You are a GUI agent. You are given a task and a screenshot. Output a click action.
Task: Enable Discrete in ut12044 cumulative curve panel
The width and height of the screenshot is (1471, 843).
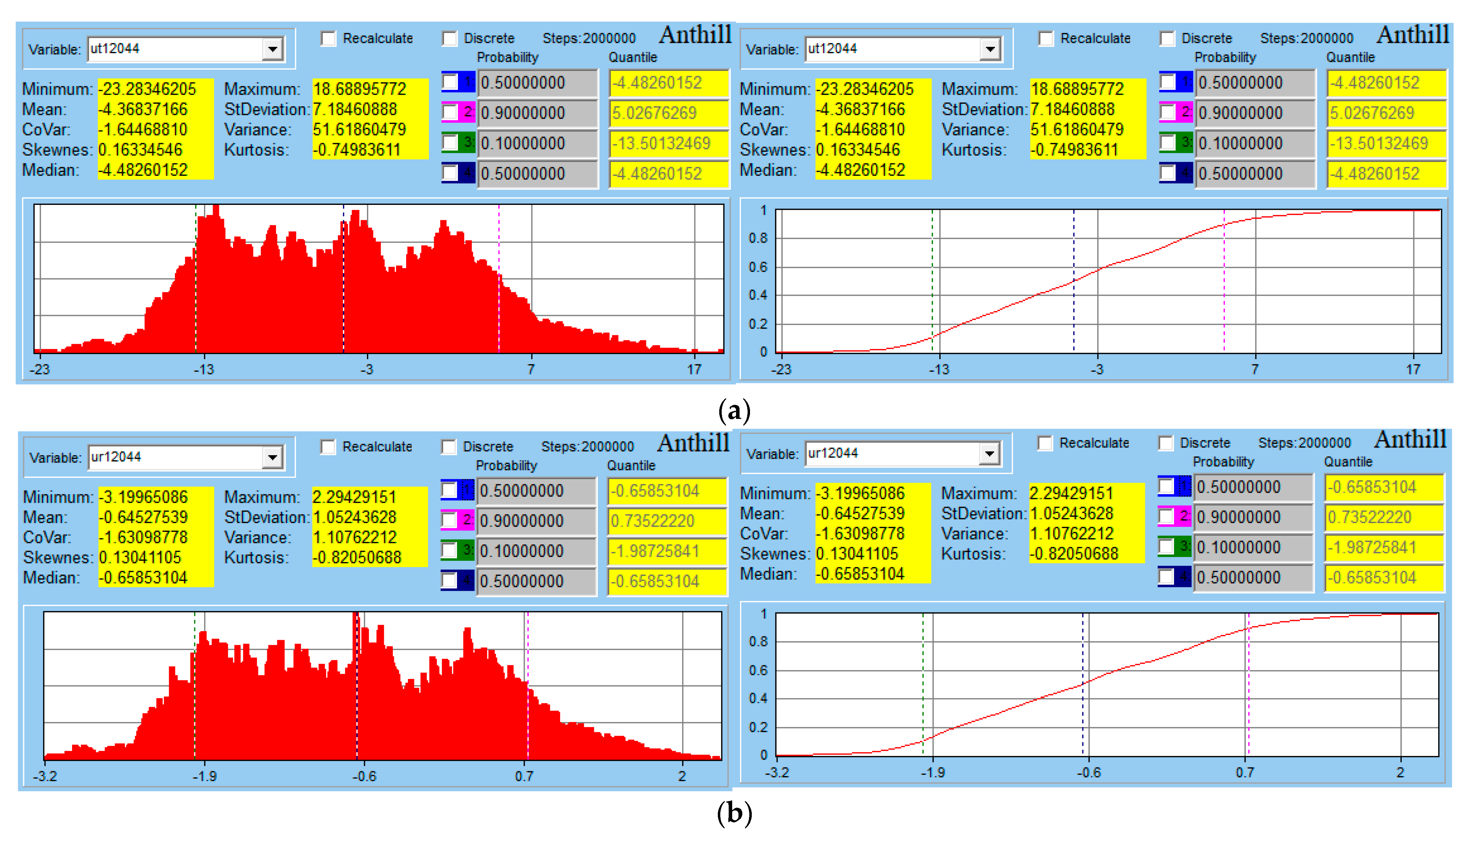[1167, 39]
